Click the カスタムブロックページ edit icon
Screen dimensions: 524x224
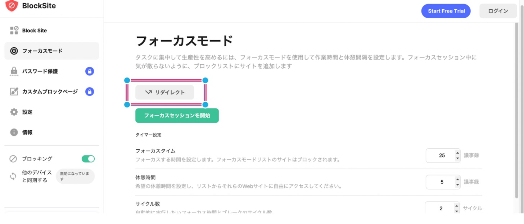pyautogui.click(x=14, y=92)
